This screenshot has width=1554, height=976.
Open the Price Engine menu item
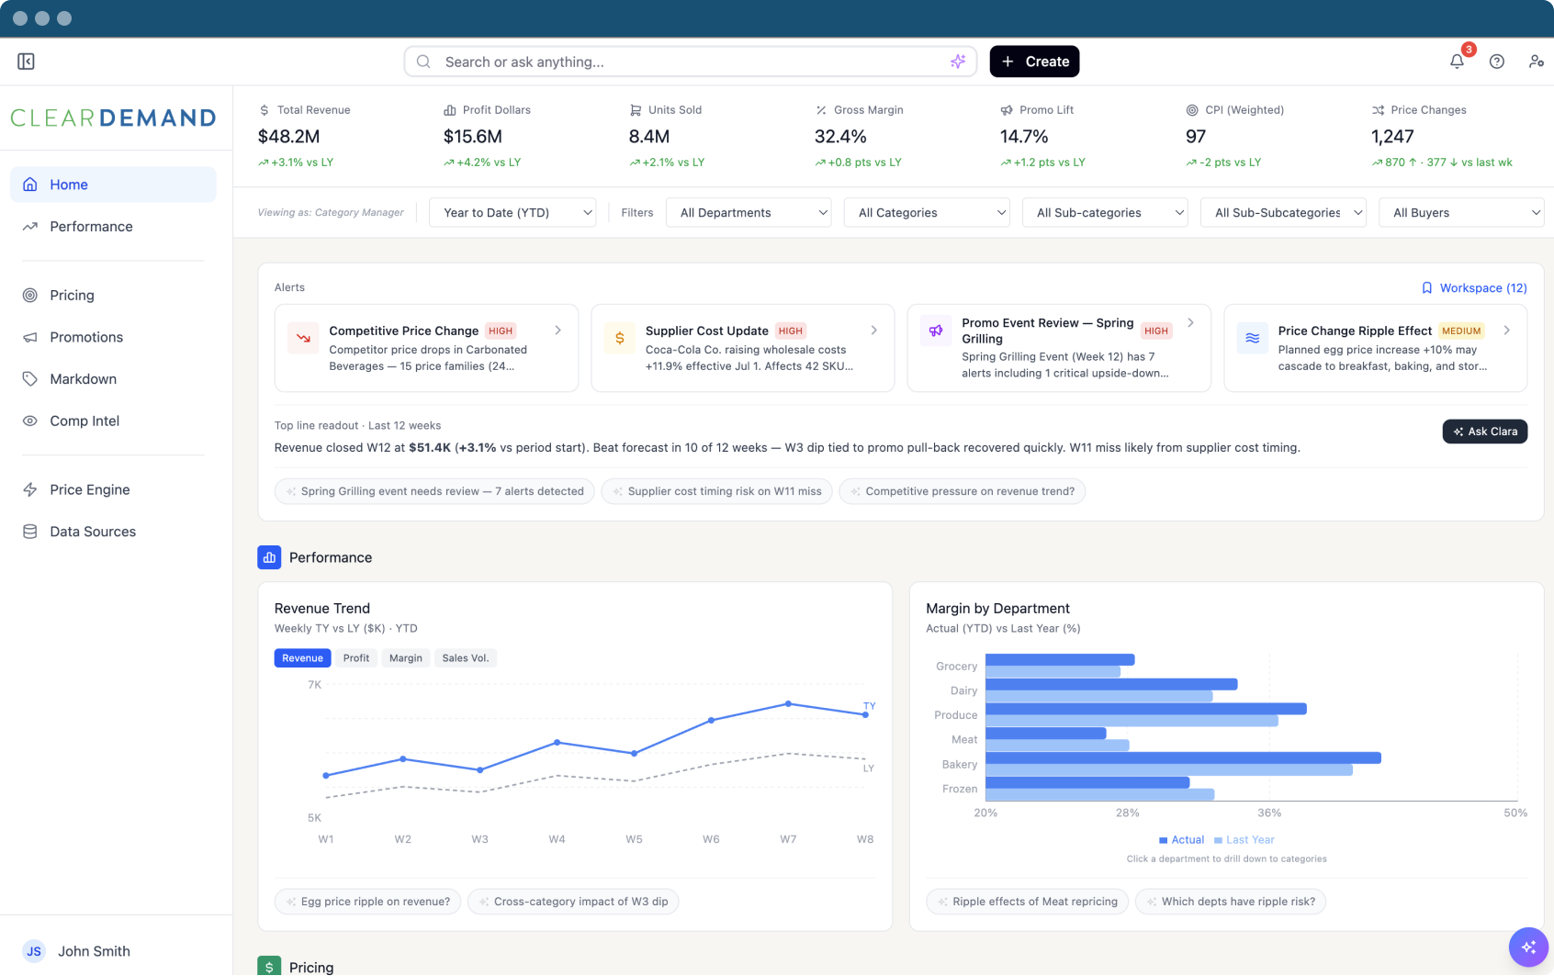click(90, 489)
